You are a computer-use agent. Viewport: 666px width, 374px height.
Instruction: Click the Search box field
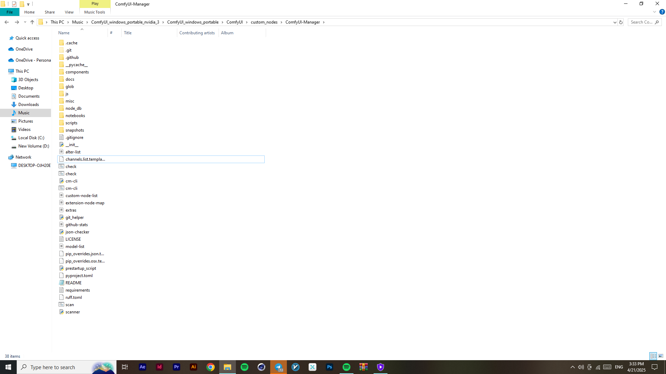click(x=641, y=22)
